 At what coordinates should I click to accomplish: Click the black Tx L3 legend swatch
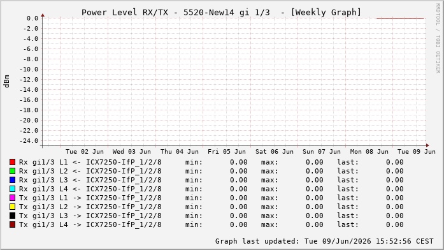pyautogui.click(x=12, y=216)
